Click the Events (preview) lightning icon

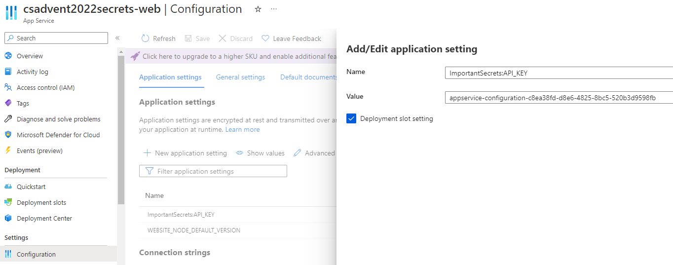pyautogui.click(x=8, y=151)
